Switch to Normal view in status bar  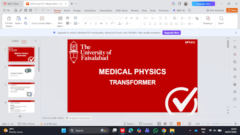(159, 124)
